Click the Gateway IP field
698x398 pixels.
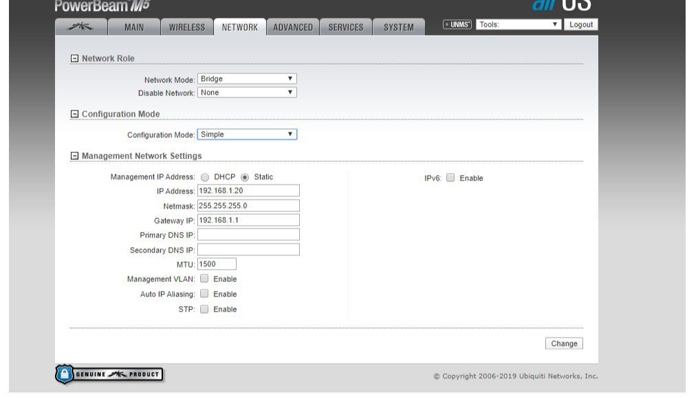pyautogui.click(x=248, y=220)
